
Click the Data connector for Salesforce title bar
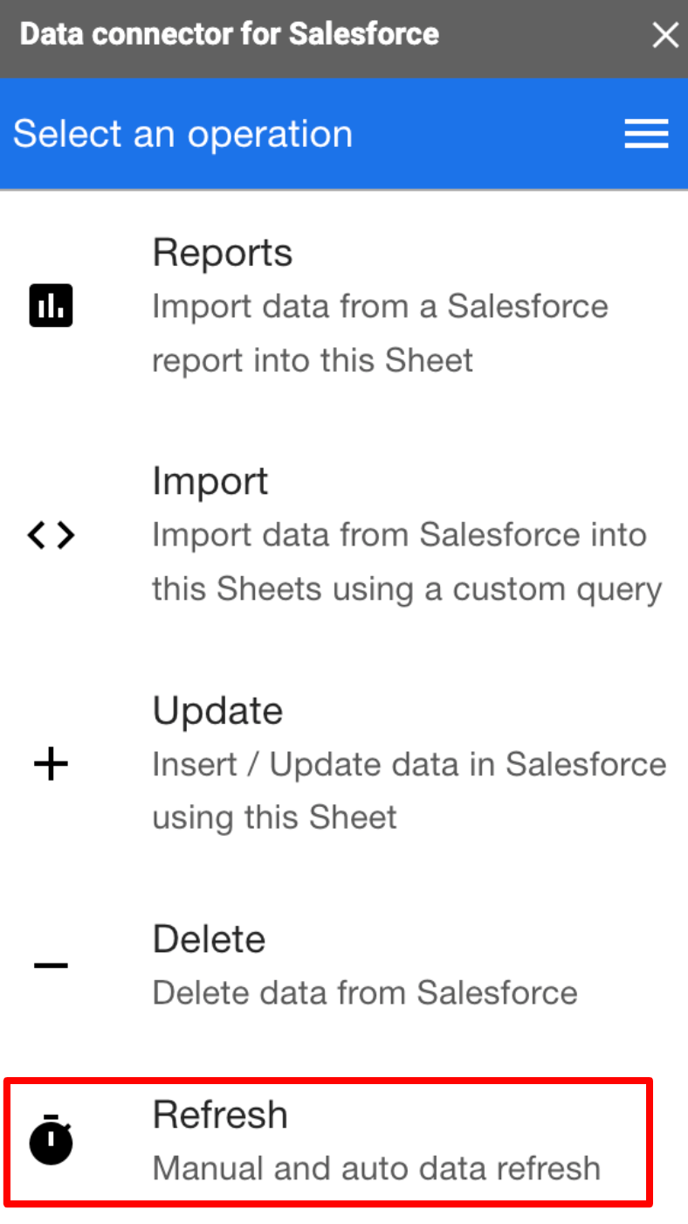tap(229, 34)
